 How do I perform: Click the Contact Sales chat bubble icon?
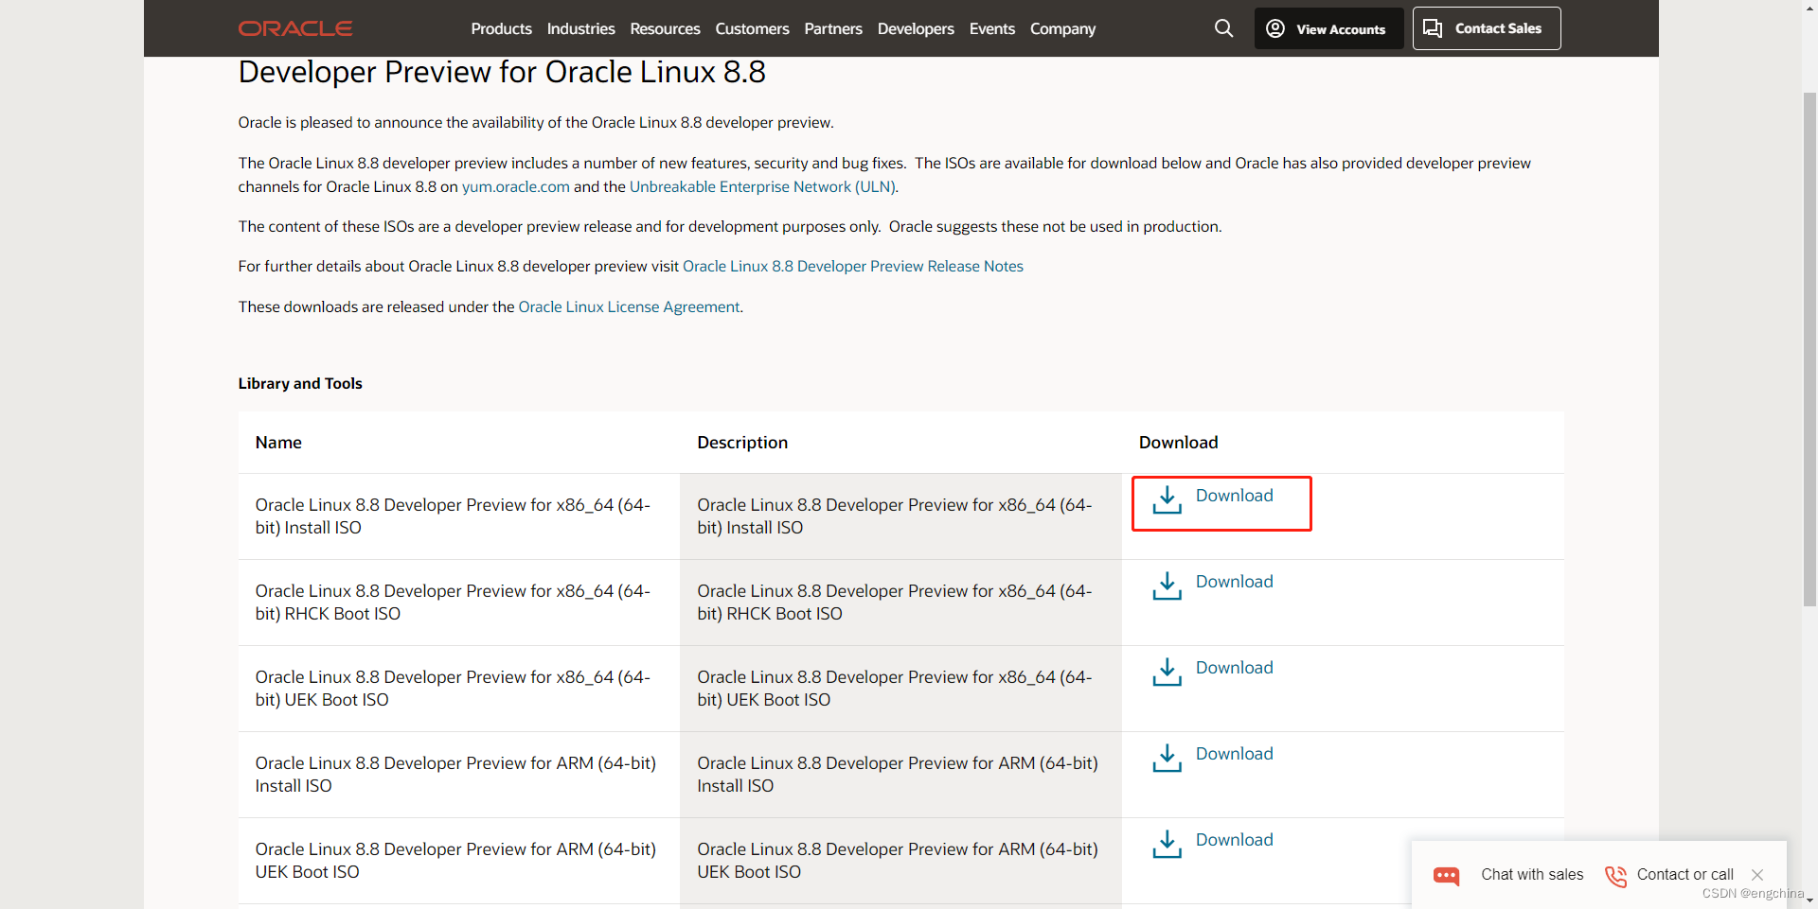(1432, 28)
